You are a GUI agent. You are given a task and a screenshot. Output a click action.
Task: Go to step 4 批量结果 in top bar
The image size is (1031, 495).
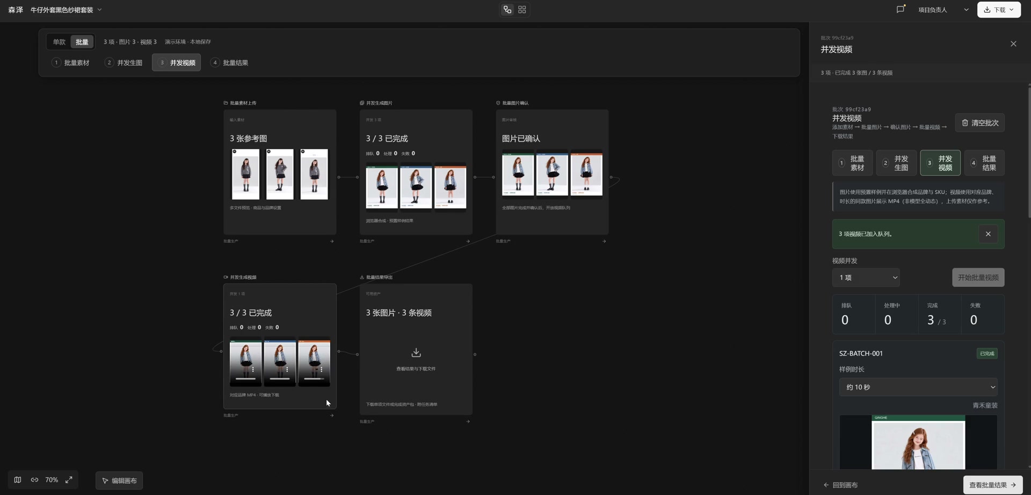pos(230,63)
